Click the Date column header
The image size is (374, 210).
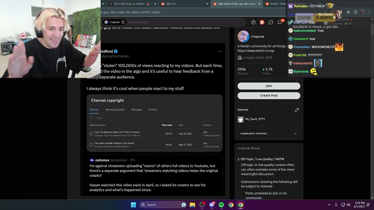point(181,125)
